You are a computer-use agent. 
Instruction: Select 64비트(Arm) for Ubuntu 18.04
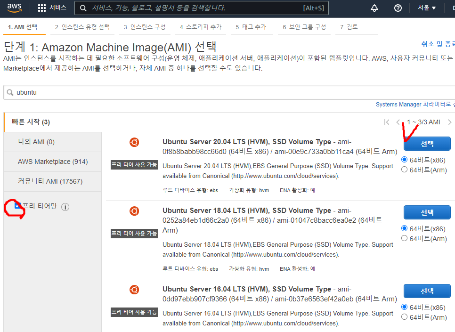pyautogui.click(x=404, y=238)
